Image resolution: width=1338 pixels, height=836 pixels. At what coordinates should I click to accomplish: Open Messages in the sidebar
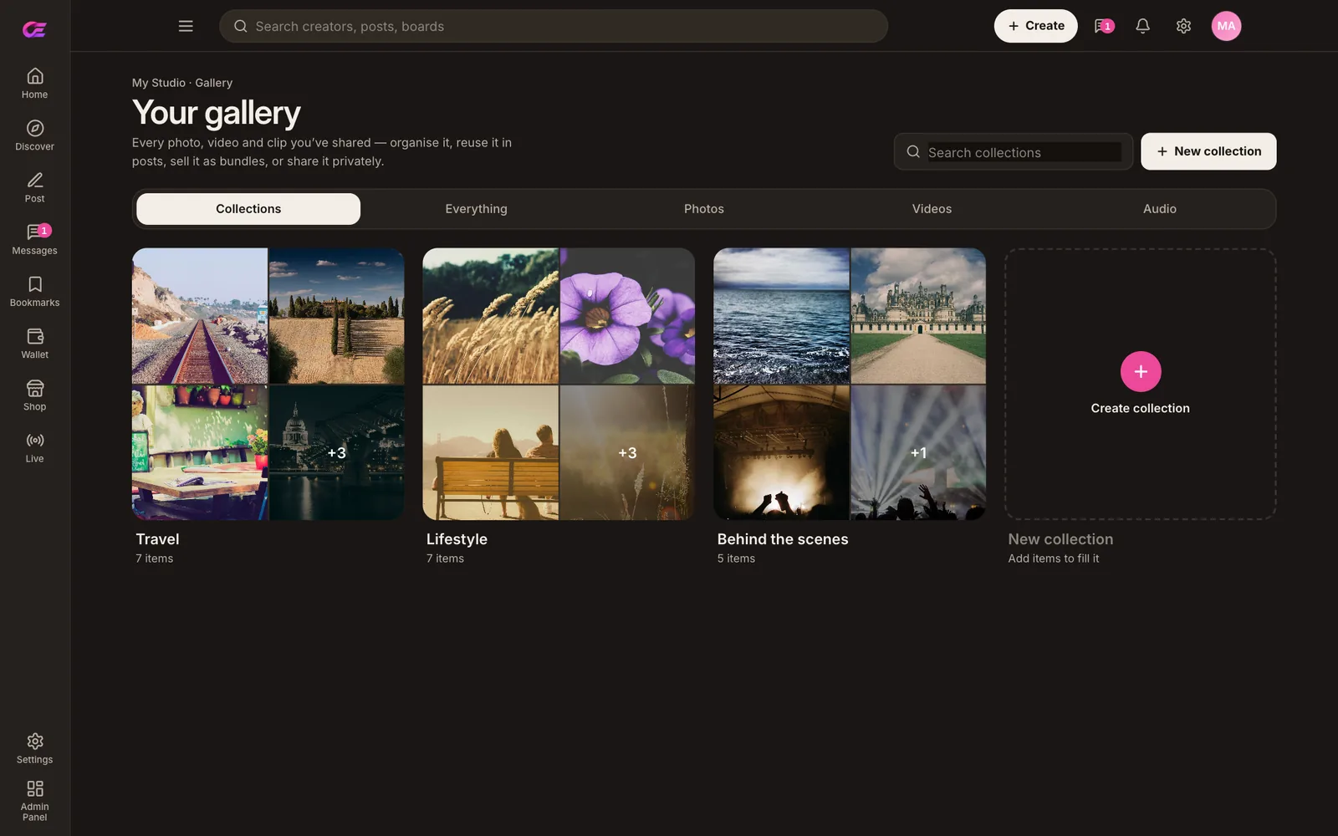(34, 239)
